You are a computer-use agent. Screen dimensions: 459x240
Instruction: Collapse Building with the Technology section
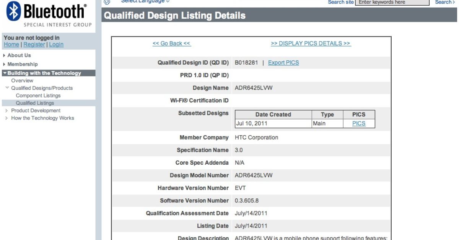click(x=44, y=73)
